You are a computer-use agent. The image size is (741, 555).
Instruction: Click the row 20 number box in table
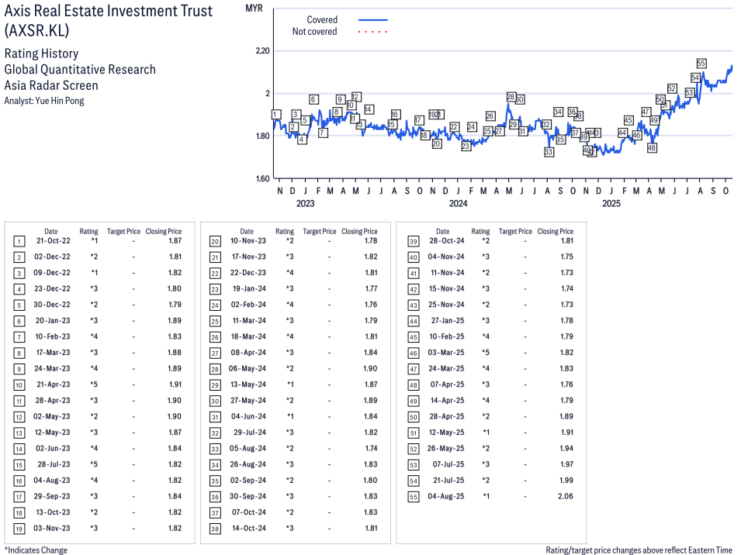click(x=215, y=242)
